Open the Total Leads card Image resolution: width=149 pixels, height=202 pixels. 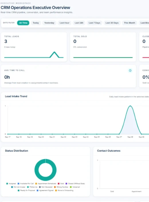pyautogui.click(x=34, y=47)
